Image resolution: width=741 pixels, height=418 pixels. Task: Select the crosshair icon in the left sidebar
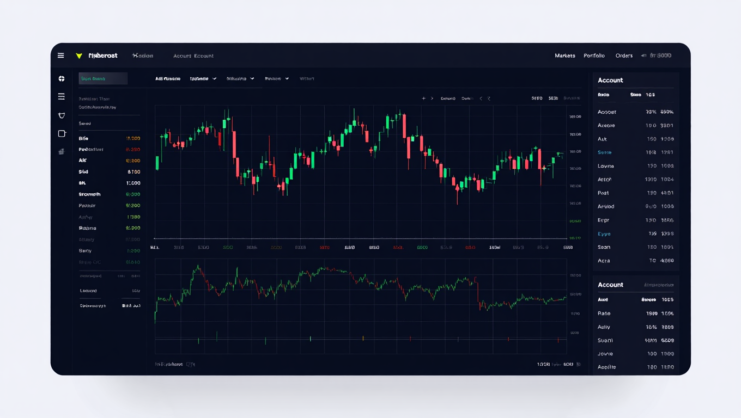coord(62,78)
